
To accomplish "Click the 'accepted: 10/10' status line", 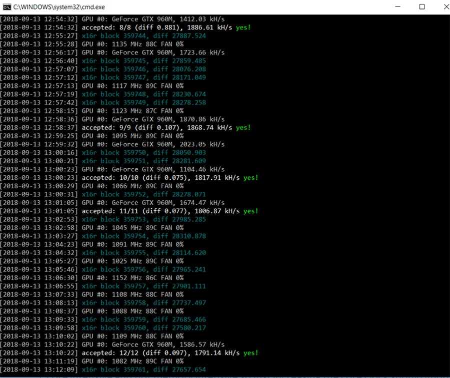I will coord(170,177).
